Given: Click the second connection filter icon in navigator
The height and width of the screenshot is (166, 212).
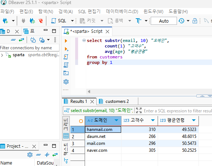Looking at the screenshot, I should [x=42, y=40].
